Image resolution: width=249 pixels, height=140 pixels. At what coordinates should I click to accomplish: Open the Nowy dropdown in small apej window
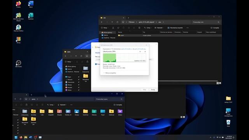69,62
